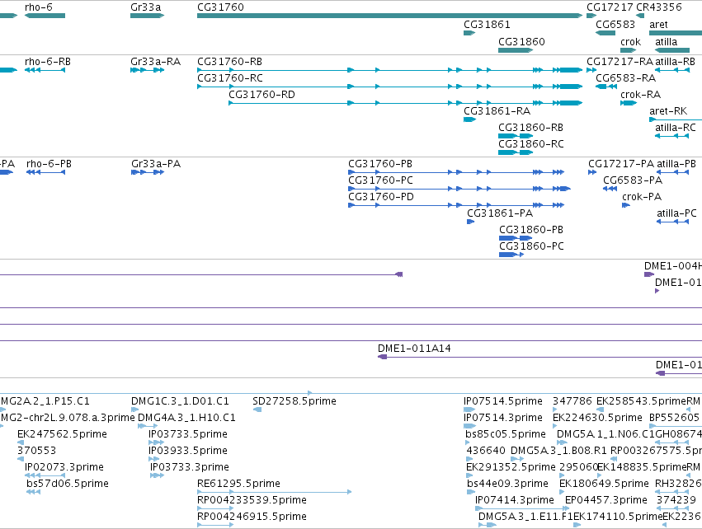The width and height of the screenshot is (702, 529).
Task: Click EST EK291352.5prime
Action: pyautogui.click(x=511, y=468)
